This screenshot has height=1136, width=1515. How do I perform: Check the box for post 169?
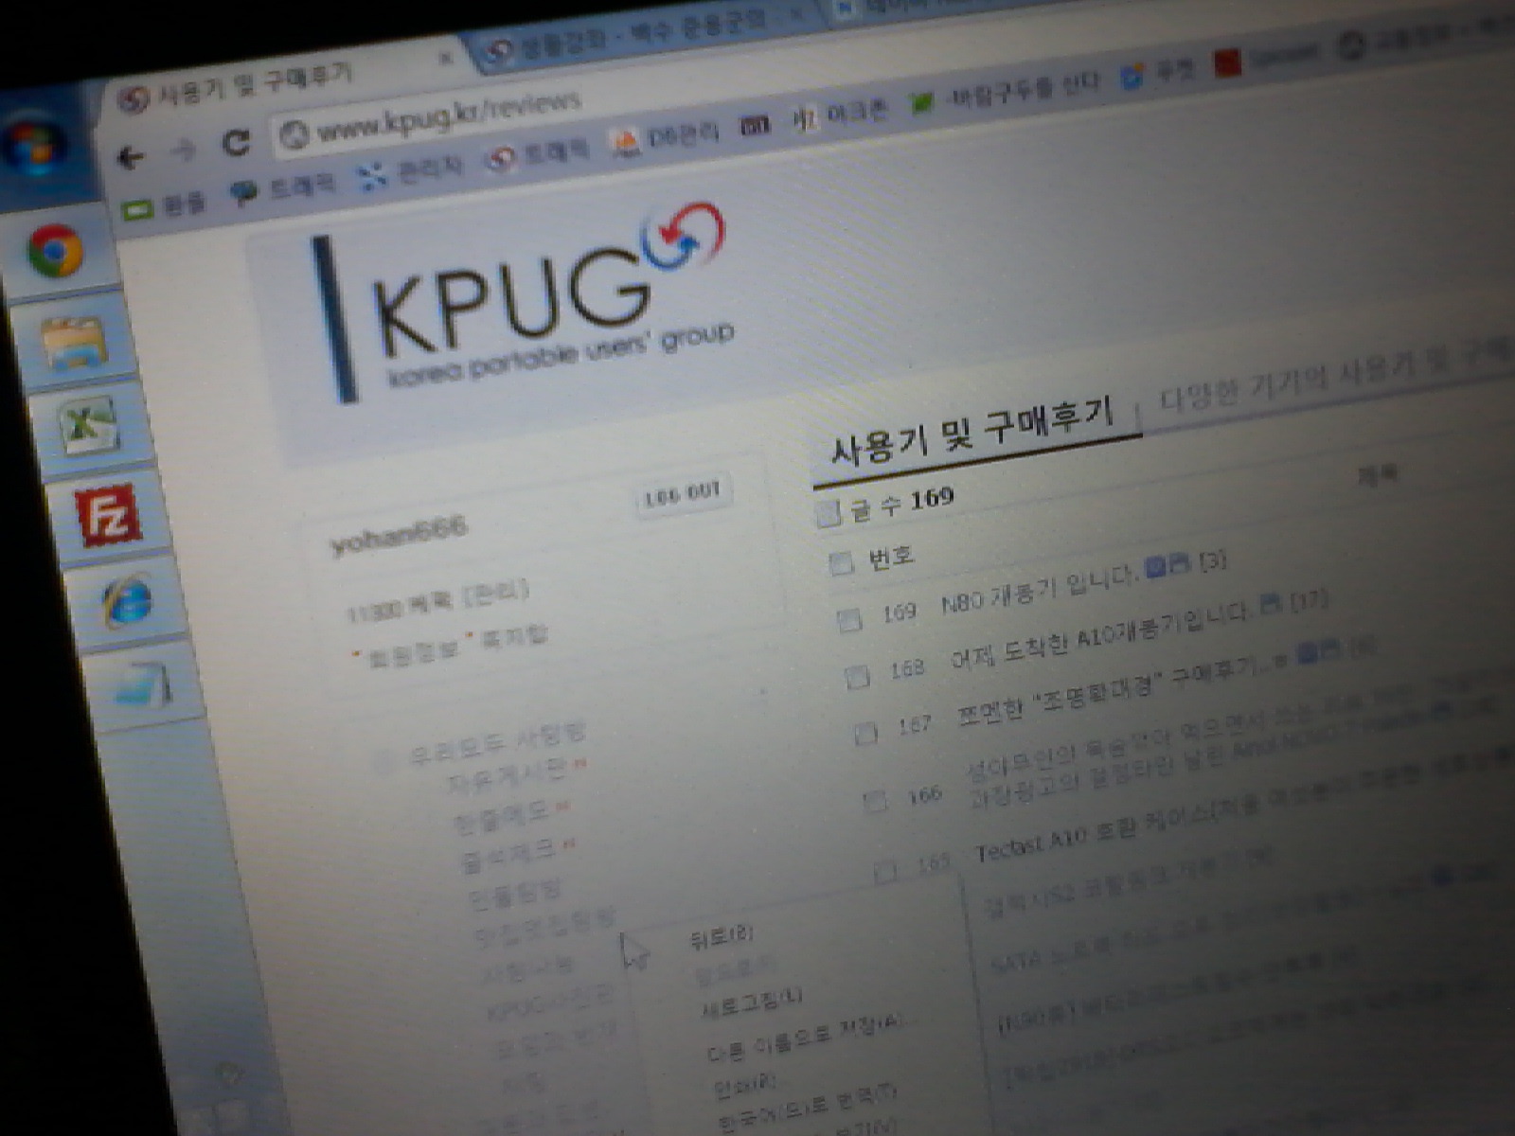click(849, 619)
